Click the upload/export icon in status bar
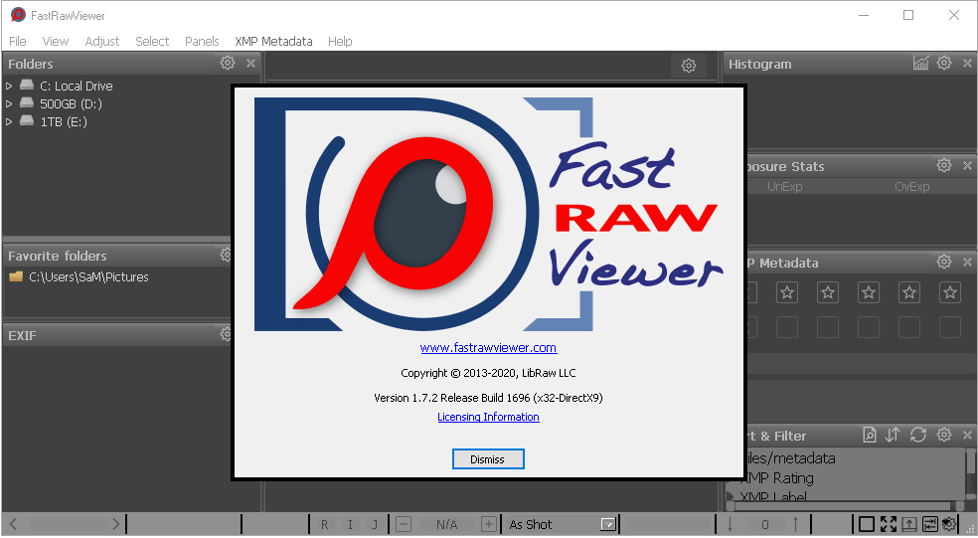The width and height of the screenshot is (978, 538). [x=908, y=524]
